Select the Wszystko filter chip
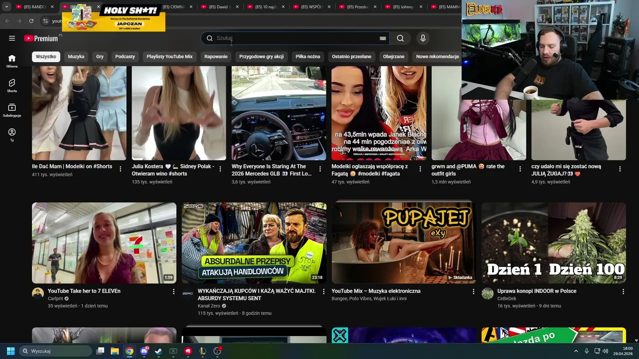The image size is (639, 359). pos(46,56)
